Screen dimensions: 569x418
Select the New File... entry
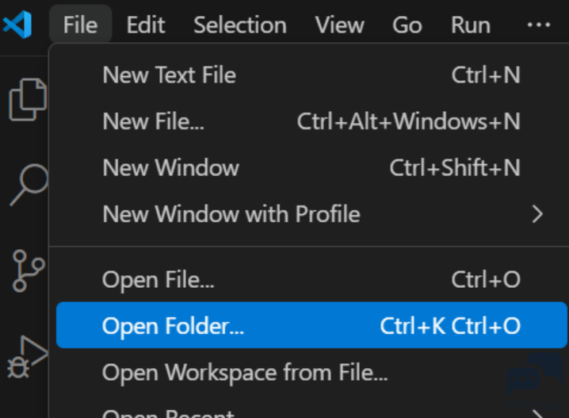pos(311,121)
